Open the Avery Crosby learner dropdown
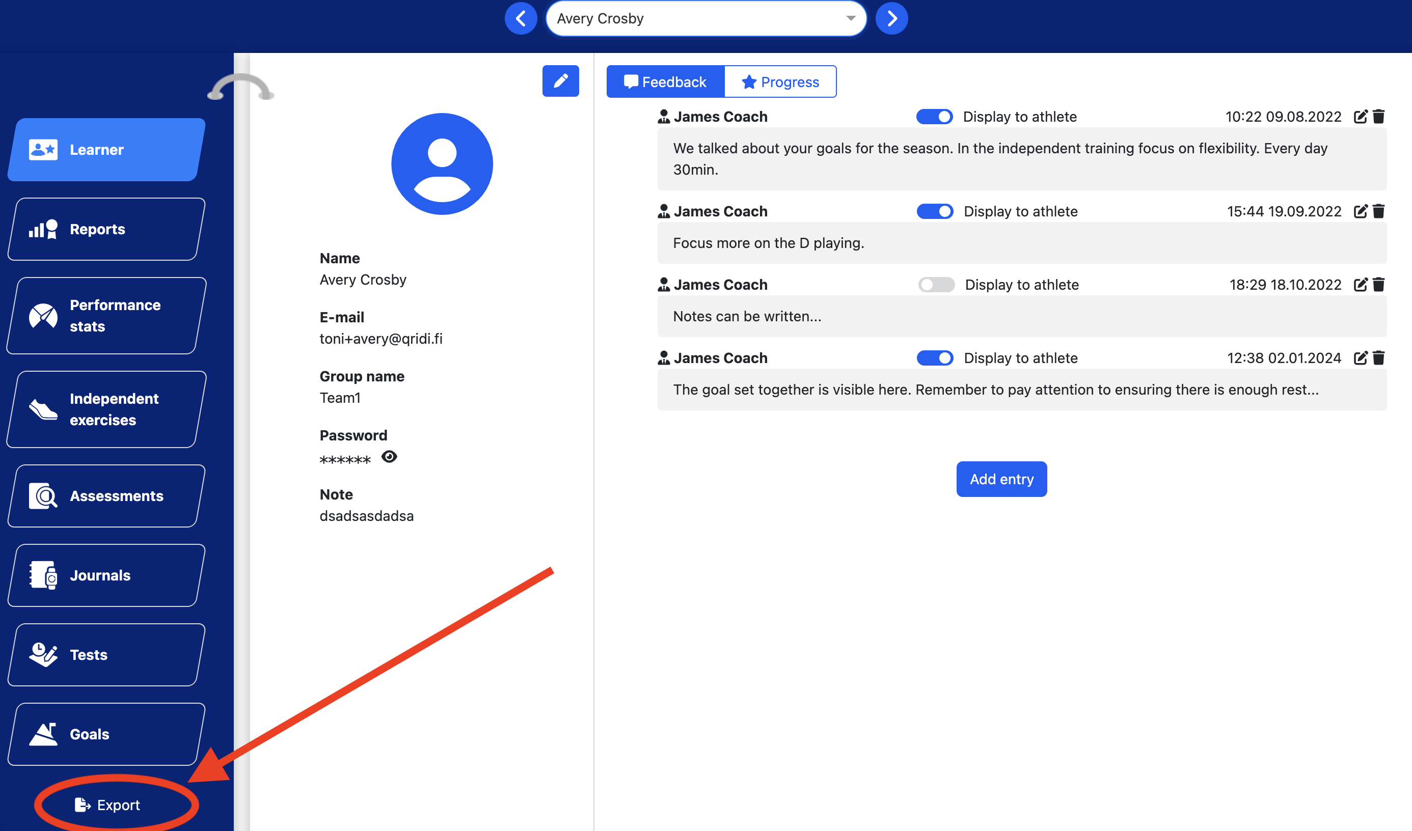 [x=706, y=18]
